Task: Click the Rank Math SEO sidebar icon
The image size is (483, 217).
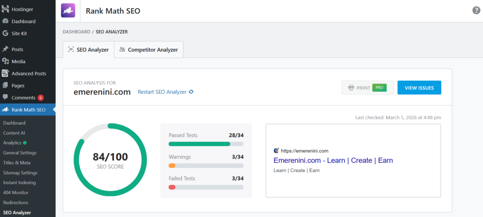Action: 5,110
